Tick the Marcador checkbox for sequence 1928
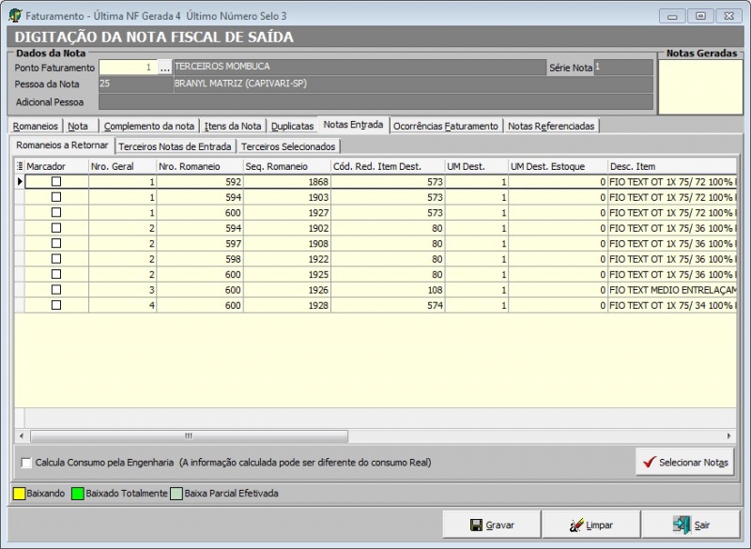Screen dimensions: 751x549 56,305
